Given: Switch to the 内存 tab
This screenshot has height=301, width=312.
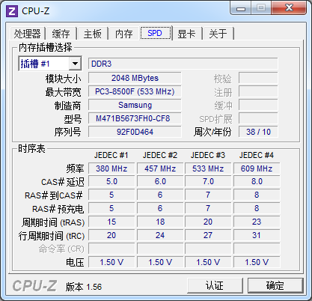Looking at the screenshot, I should (x=124, y=34).
